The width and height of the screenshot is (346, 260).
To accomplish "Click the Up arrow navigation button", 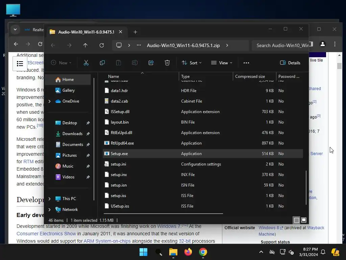I will (x=85, y=45).
